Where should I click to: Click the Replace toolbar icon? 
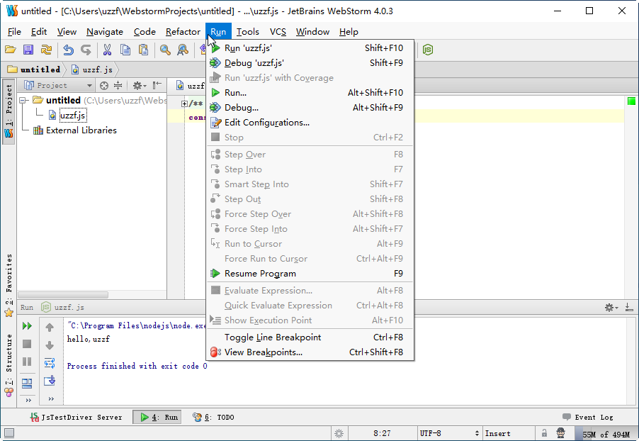(183, 50)
